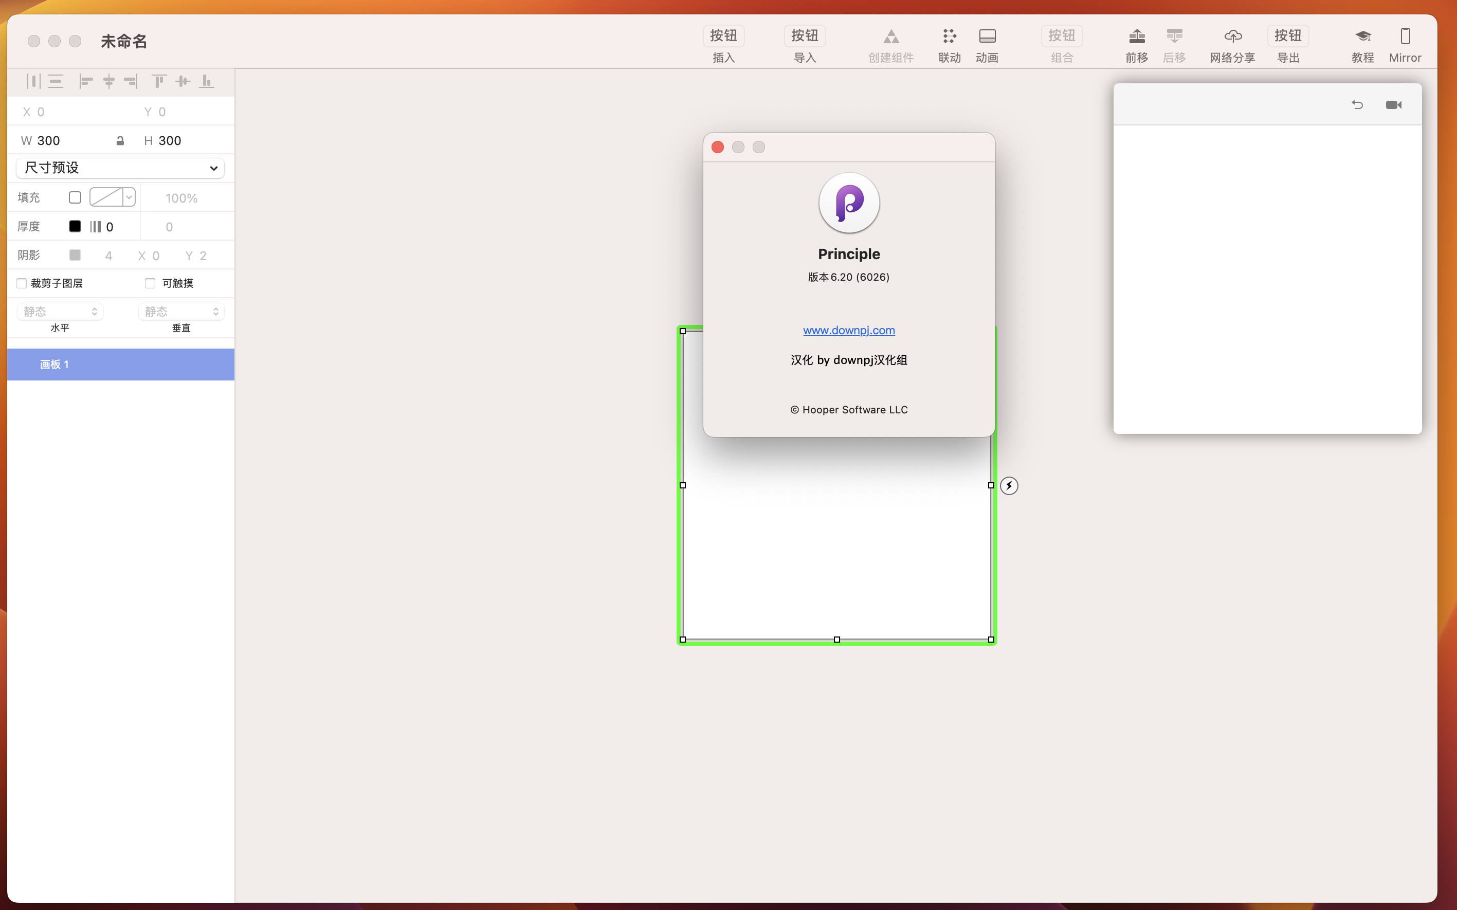Click the 前移 bring forward icon
This screenshot has width=1457, height=910.
1136,36
